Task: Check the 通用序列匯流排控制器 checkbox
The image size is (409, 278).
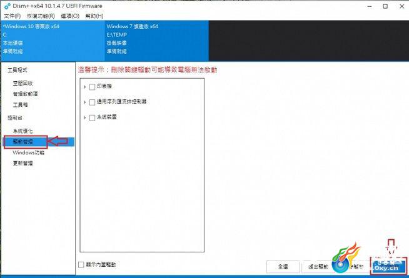Action: pyautogui.click(x=92, y=102)
